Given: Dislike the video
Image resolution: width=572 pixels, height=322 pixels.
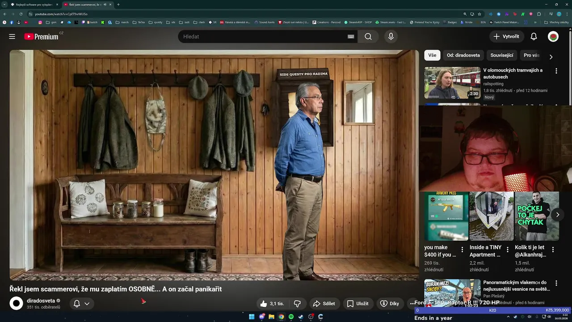Looking at the screenshot, I should pos(297,304).
